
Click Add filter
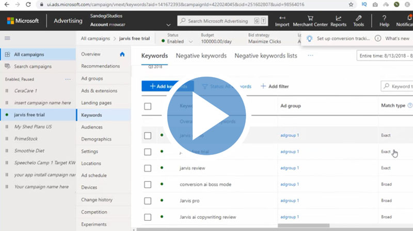[x=275, y=86]
